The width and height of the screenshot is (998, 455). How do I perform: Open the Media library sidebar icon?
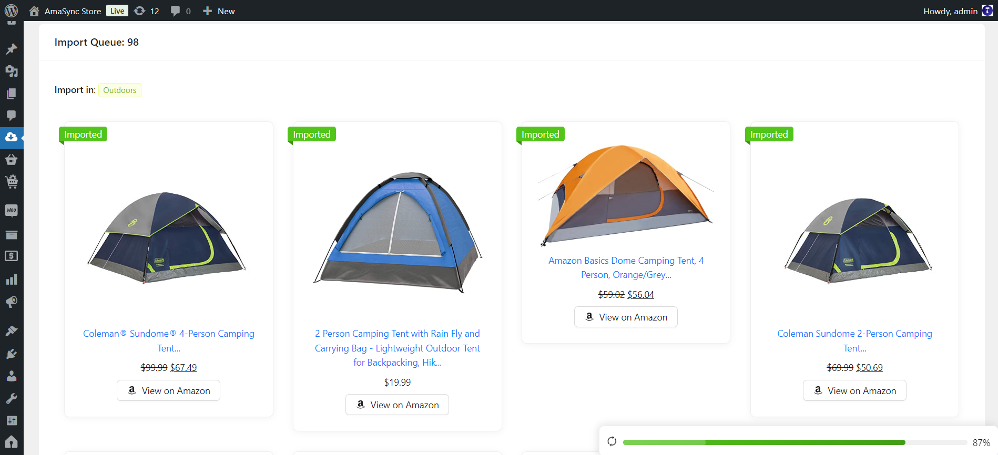click(x=11, y=71)
